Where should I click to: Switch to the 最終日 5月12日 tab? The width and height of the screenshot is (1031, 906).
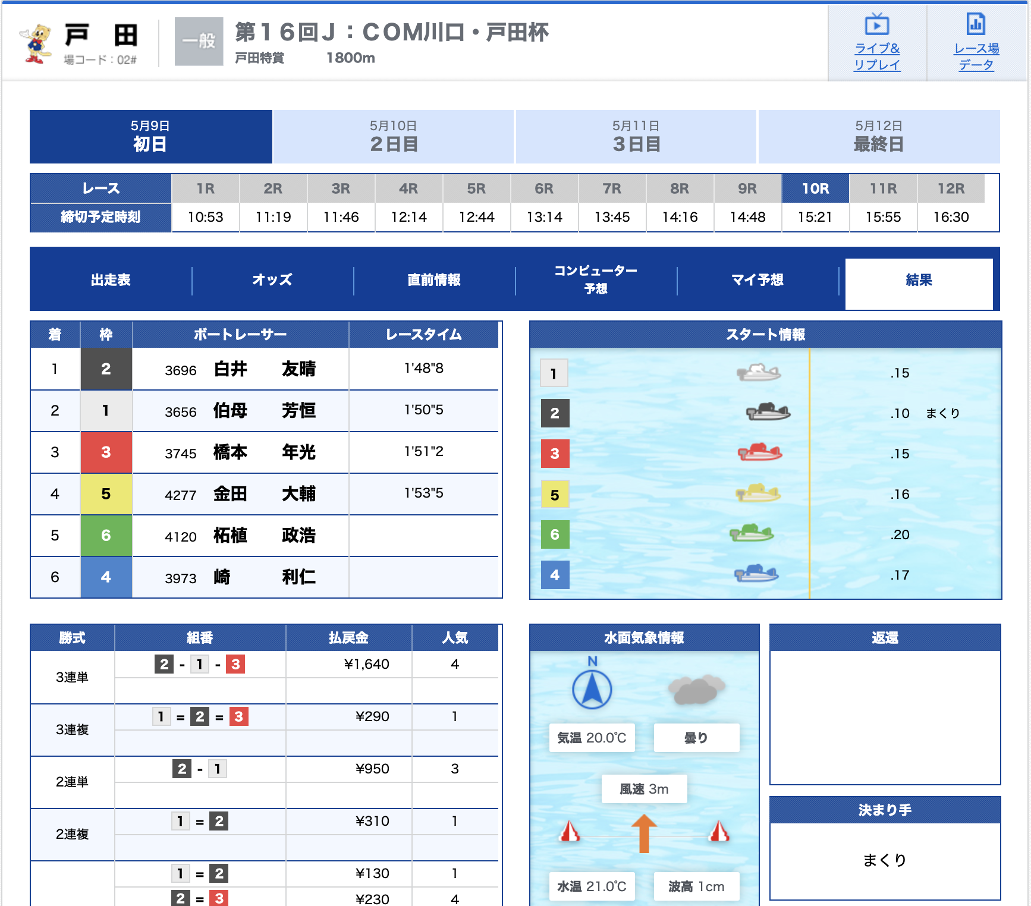point(878,137)
